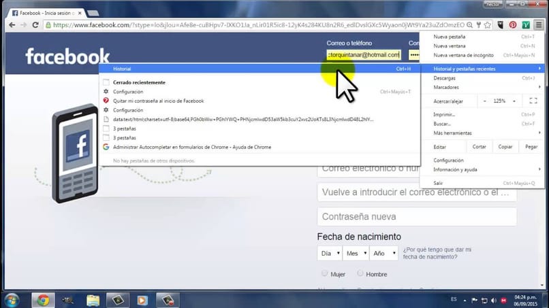549x308 pixels.
Task: Select the Hombre radio button
Action: pyautogui.click(x=360, y=273)
